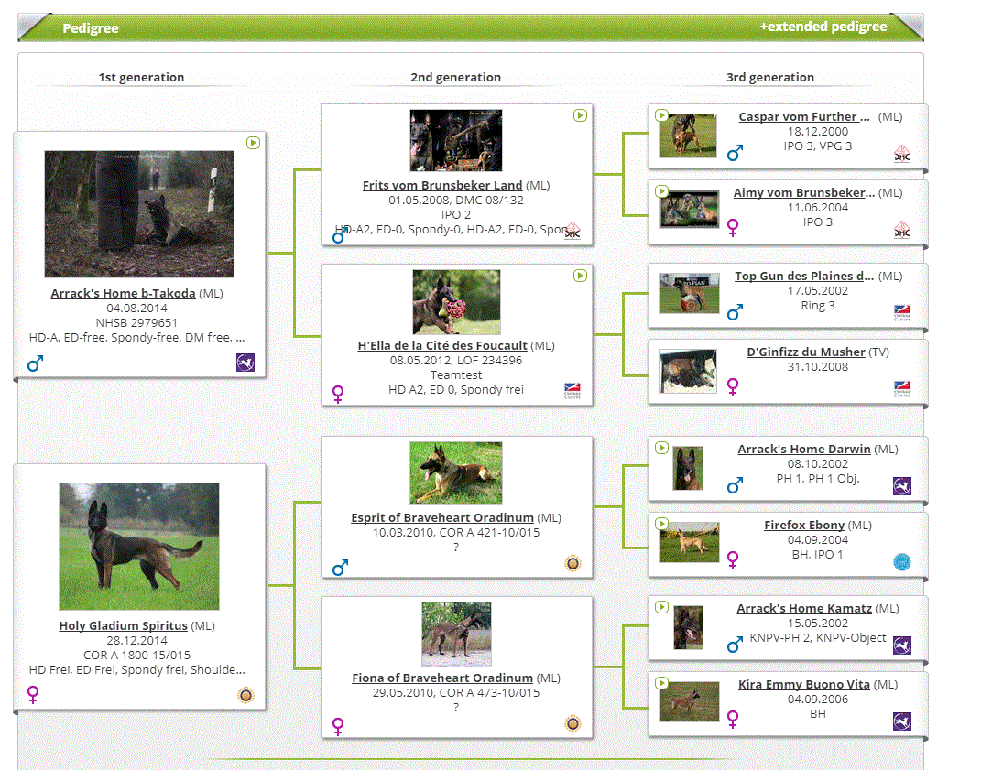Open Top Gun des Plaines link

tap(804, 277)
